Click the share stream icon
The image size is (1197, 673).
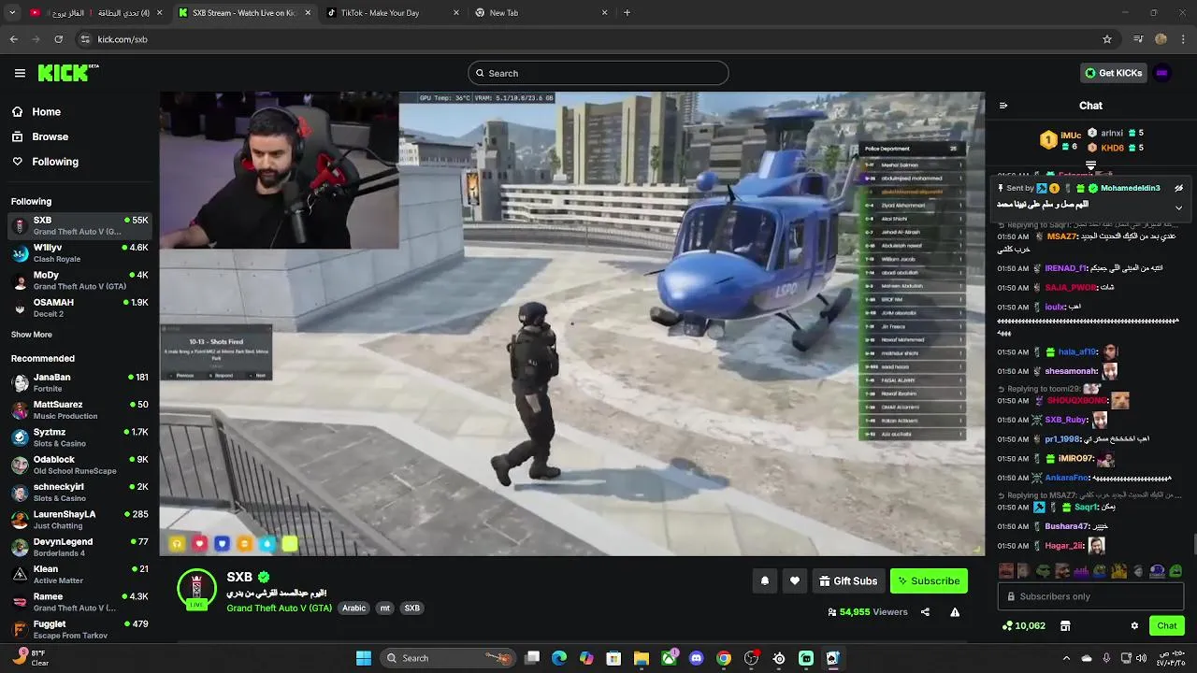click(925, 612)
